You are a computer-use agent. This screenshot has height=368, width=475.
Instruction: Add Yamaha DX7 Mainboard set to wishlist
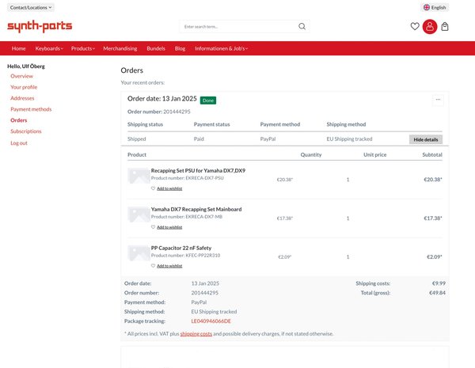pos(169,227)
